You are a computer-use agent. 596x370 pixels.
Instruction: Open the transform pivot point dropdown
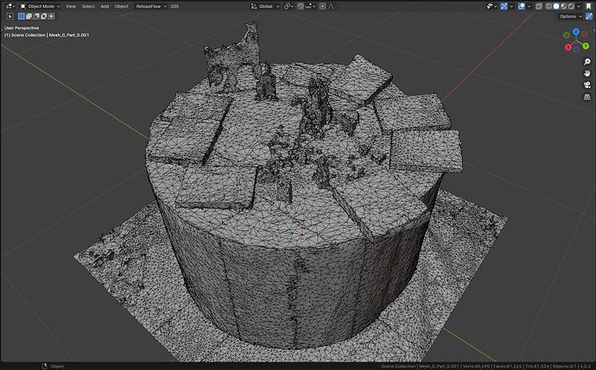[x=289, y=6]
